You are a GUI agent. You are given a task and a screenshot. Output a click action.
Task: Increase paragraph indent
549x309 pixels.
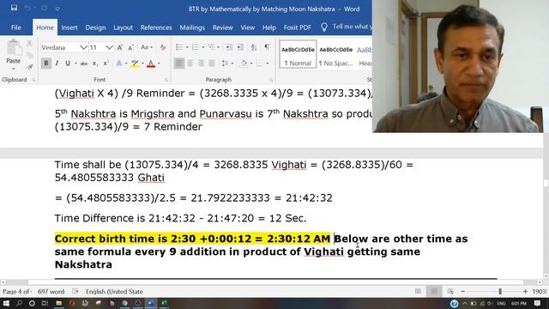tap(240, 47)
